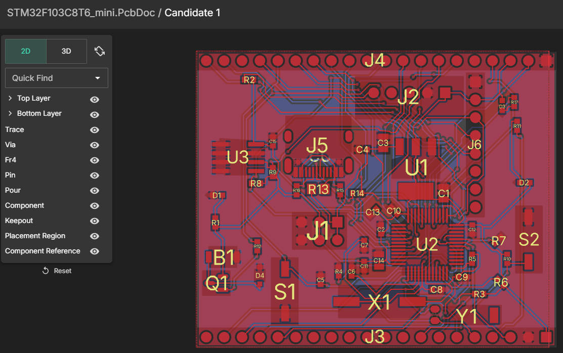Click STM32F103C8T6_mini.PcbDoc breadcrumb

click(x=81, y=13)
